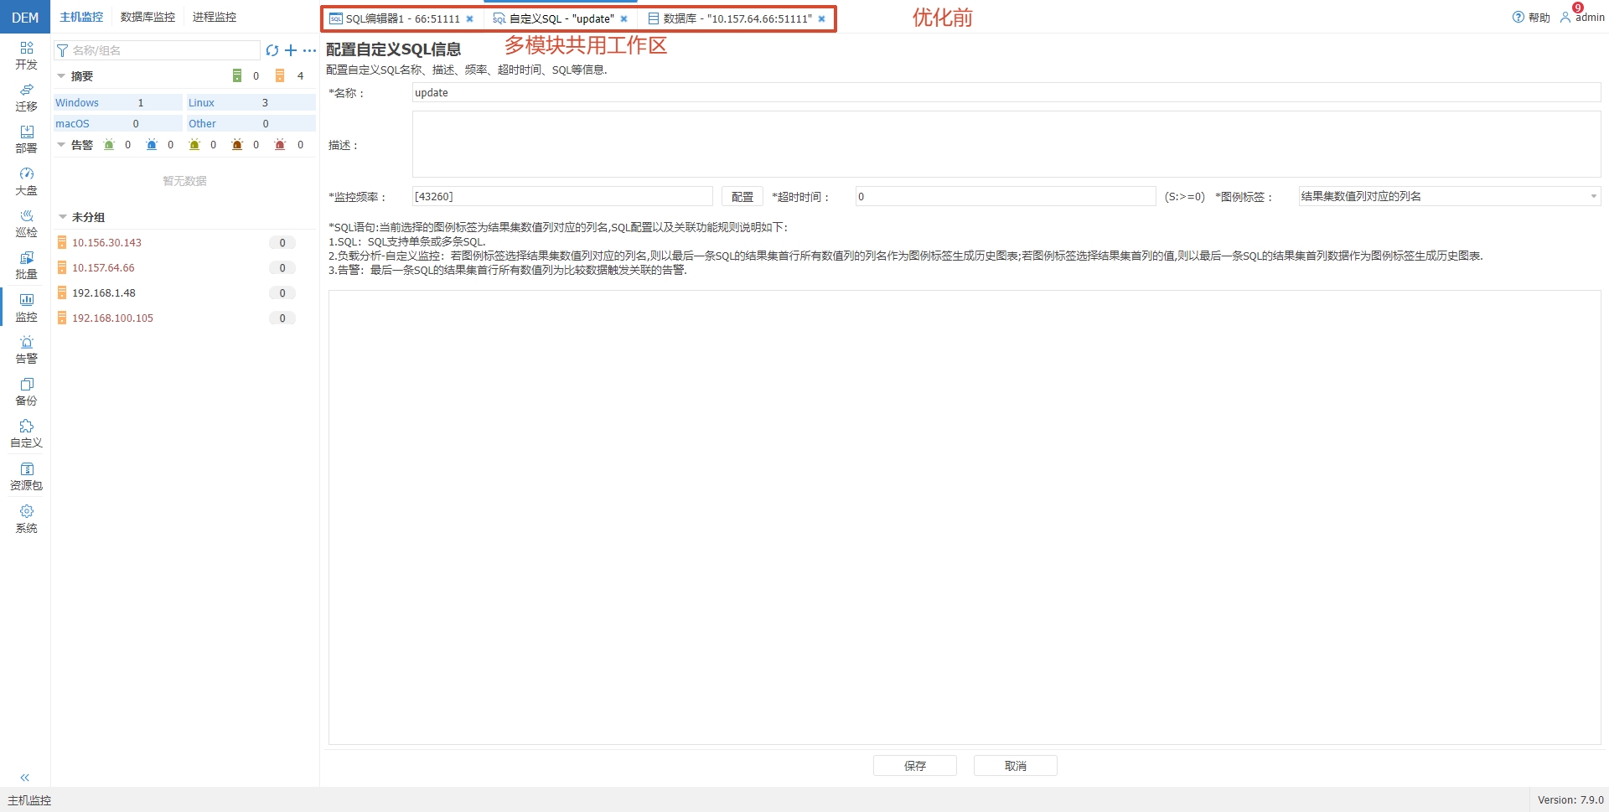Click the 超时时间 timeout input field

point(1005,196)
